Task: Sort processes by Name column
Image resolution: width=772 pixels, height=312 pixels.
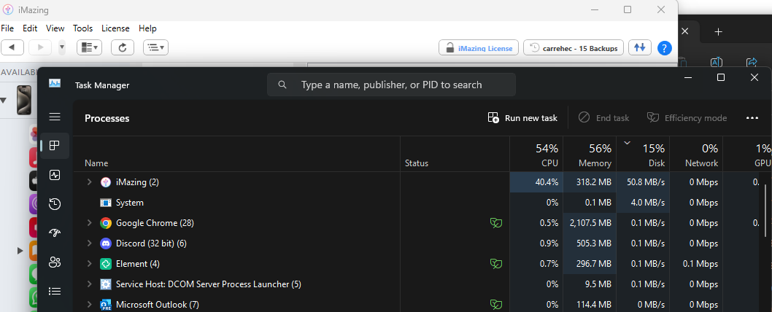Action: [236, 154]
